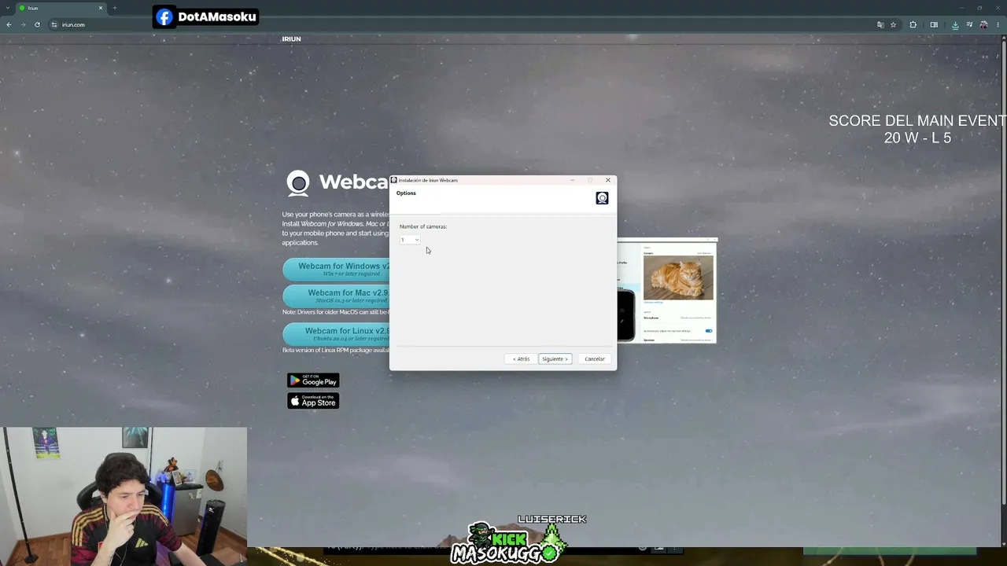Click the Iriun logo in installer header
Screen dimensions: 1007x566
(x=602, y=198)
